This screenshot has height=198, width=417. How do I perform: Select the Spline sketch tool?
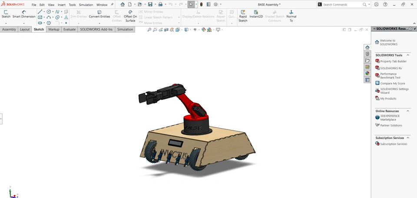click(57, 12)
